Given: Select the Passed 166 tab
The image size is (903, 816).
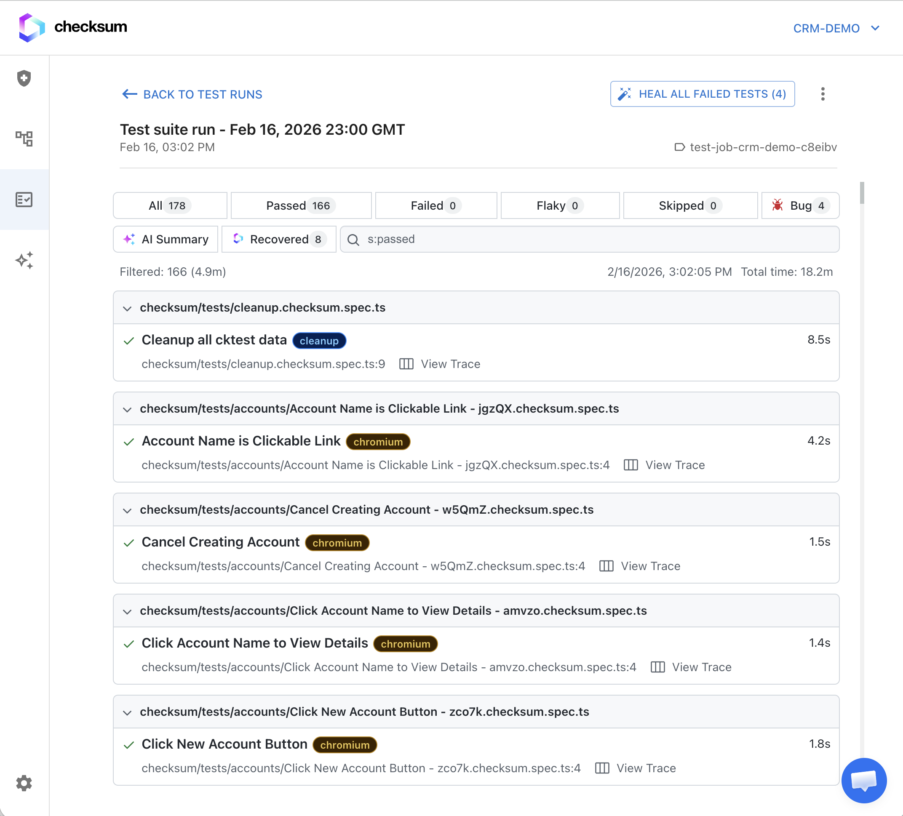Looking at the screenshot, I should click(x=301, y=205).
